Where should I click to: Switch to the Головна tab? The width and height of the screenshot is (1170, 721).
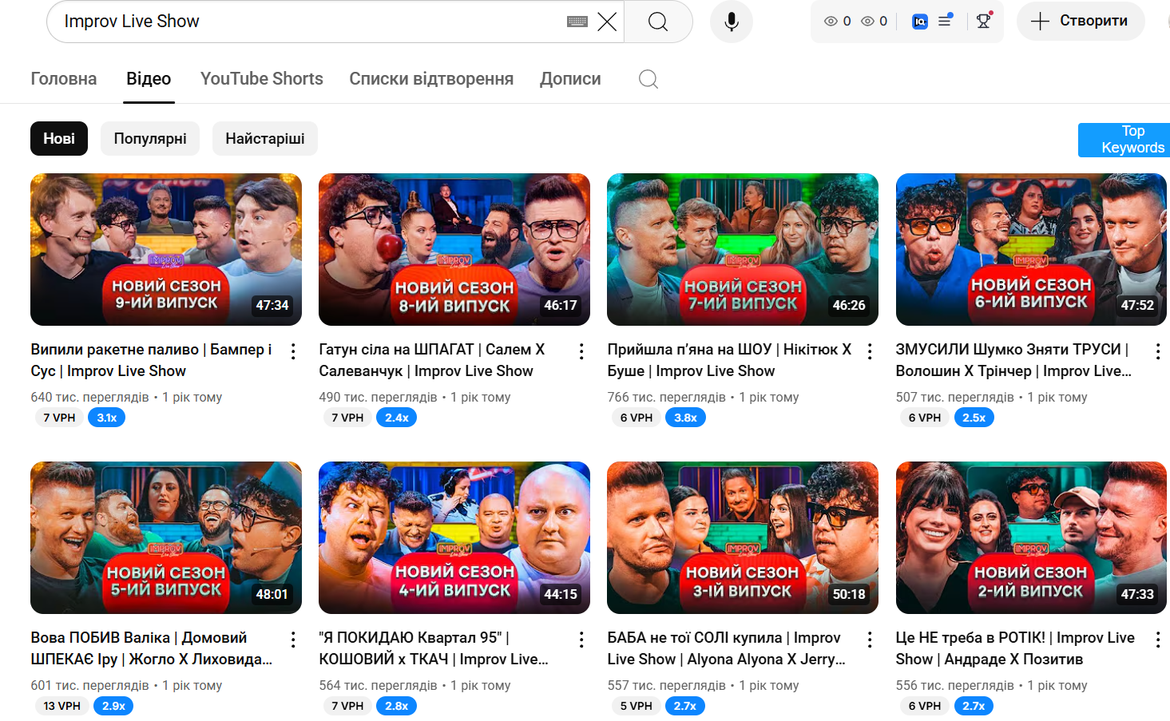[64, 79]
